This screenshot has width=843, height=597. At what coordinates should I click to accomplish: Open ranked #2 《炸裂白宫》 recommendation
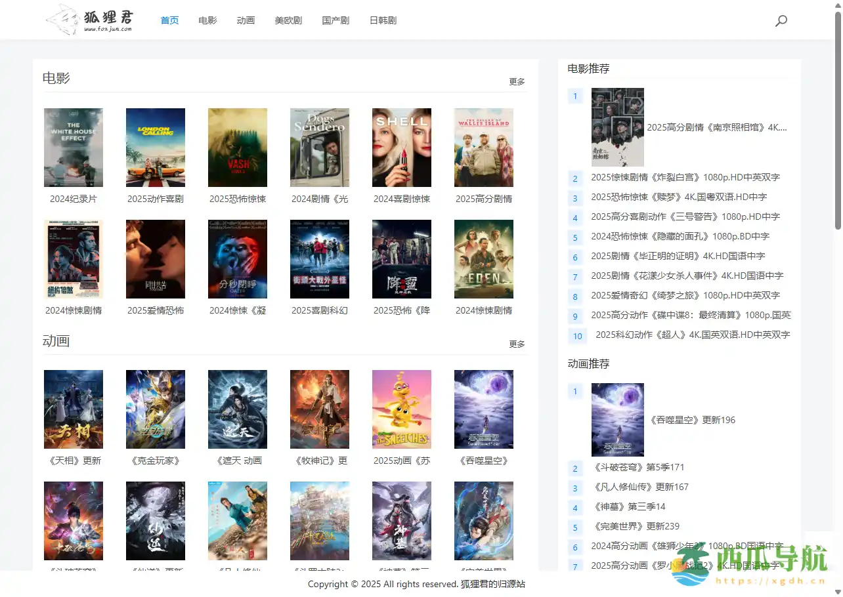(685, 177)
